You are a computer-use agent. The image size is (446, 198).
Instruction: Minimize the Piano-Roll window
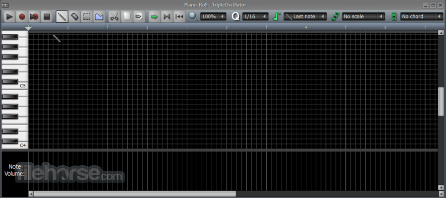coord(426,5)
